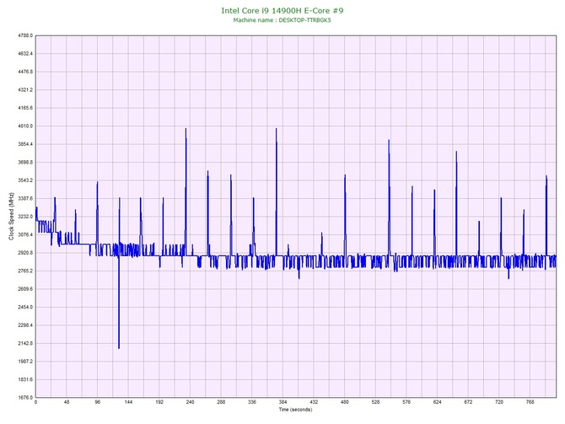Click the 1987.2 y-axis value
The image size is (565, 424).
25,362
